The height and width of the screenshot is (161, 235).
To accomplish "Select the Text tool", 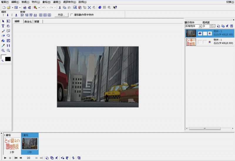I will (x=3, y=26).
